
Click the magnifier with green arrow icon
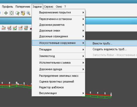17,13
